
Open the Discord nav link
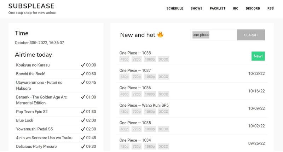[x=253, y=9]
